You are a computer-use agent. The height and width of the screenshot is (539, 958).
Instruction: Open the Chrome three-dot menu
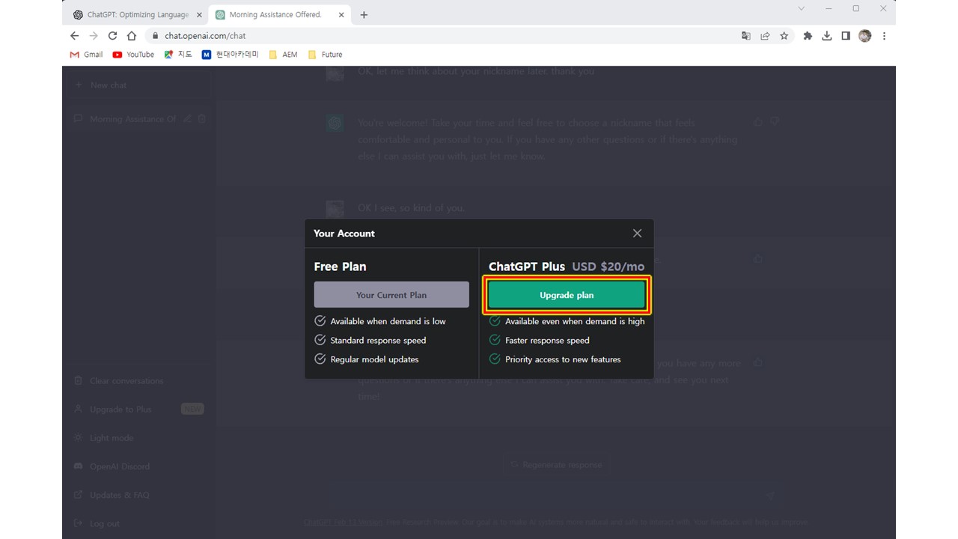[x=885, y=36]
